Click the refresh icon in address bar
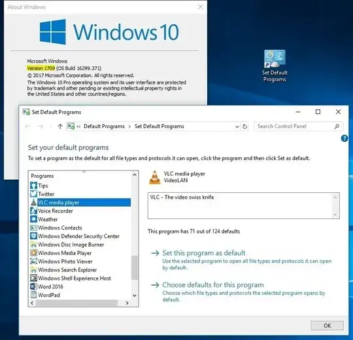The height and width of the screenshot is (340, 353). pos(244,127)
